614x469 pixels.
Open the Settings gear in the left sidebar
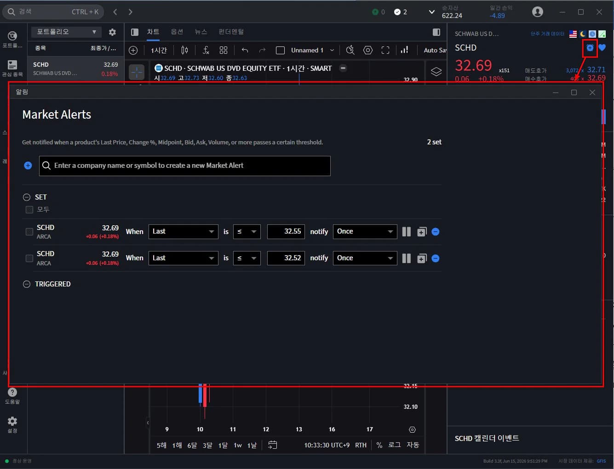point(12,421)
